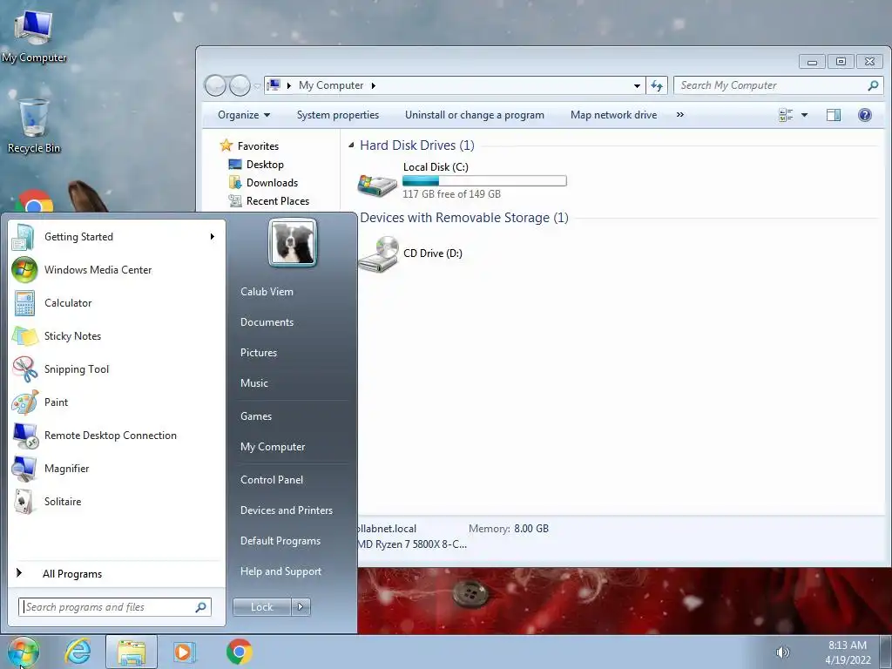
Task: Open Default Programs from Start menu
Action: tap(280, 541)
